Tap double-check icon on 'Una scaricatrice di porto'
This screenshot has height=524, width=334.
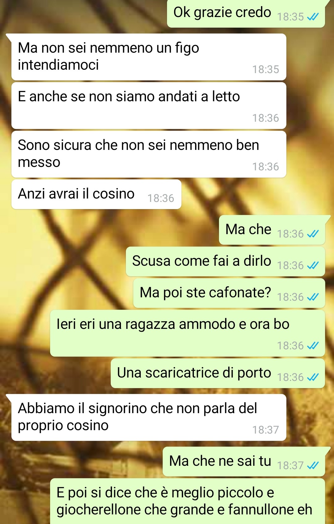point(313,377)
